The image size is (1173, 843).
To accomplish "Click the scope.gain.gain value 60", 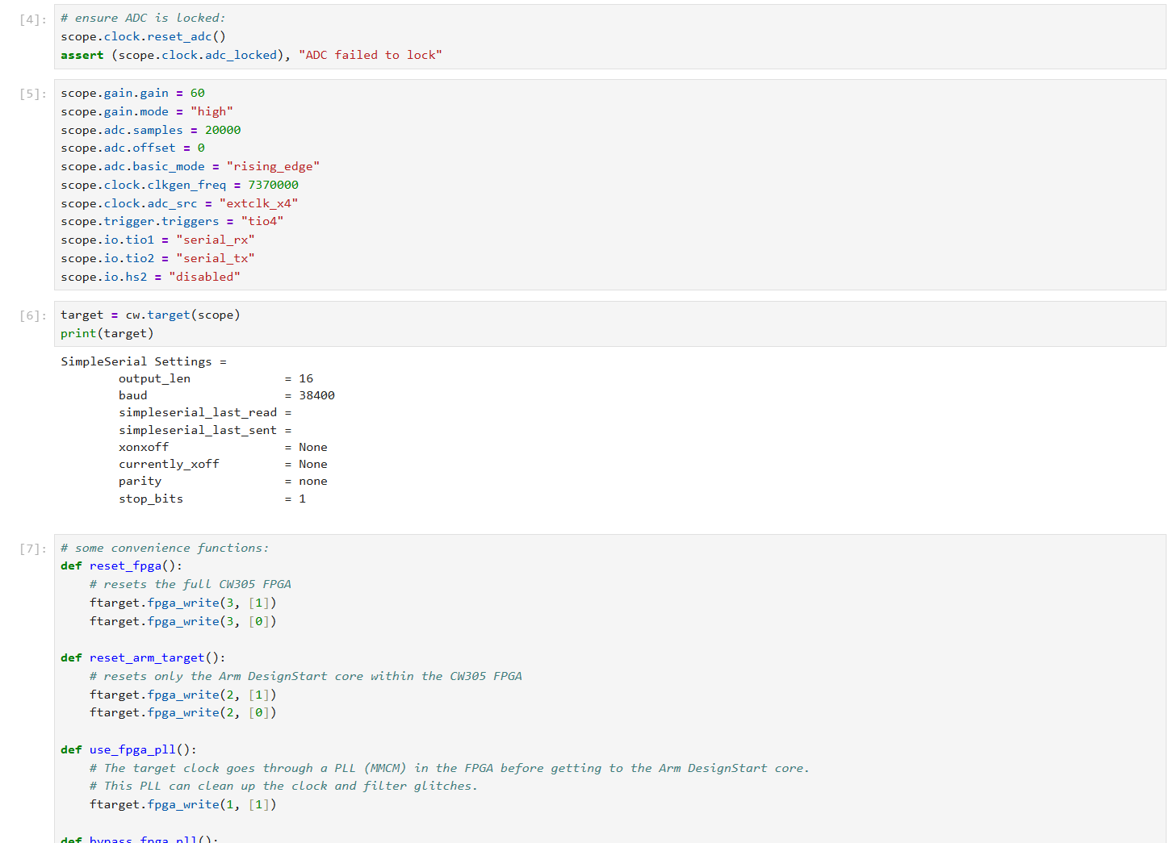I will point(197,93).
